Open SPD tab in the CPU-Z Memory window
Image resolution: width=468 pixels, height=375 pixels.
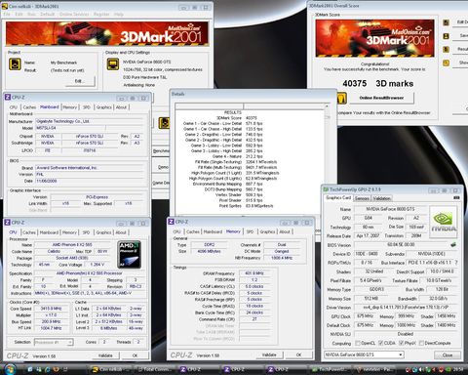click(x=250, y=231)
